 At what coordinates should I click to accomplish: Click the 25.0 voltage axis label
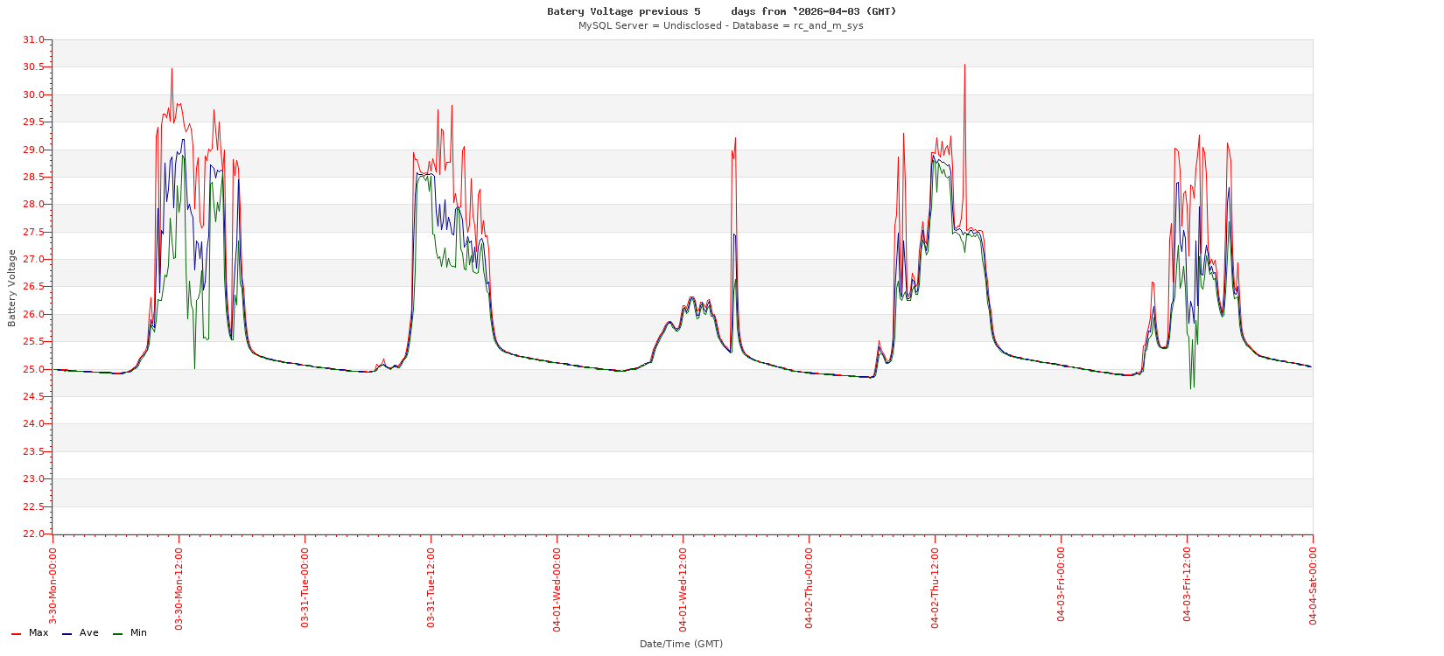pos(33,369)
